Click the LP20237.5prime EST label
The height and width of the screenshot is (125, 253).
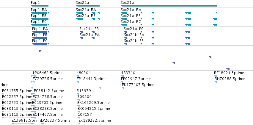point(56,121)
